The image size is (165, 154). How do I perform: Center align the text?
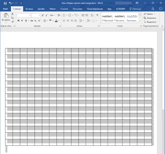coord(68,21)
